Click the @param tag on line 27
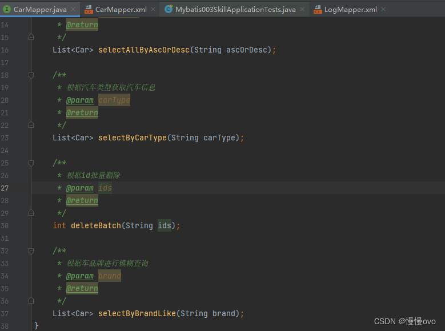Viewport: 445px width, 331px height. click(x=80, y=188)
